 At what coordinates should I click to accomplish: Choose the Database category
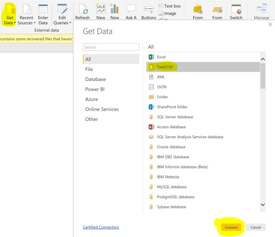pos(111,79)
